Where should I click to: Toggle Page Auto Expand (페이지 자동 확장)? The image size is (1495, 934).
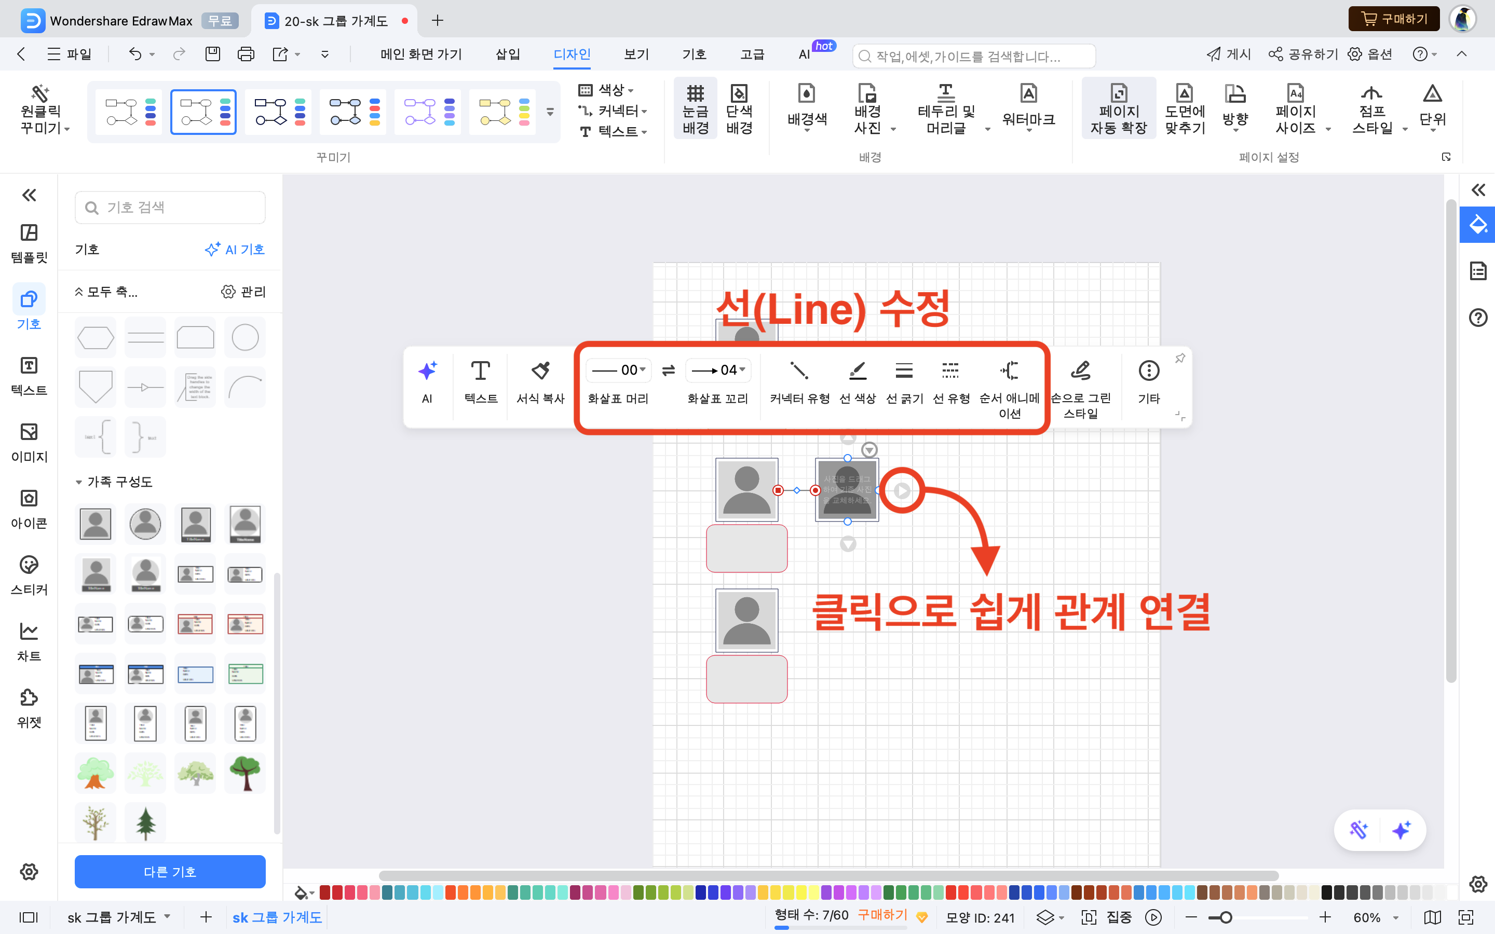[x=1118, y=109]
